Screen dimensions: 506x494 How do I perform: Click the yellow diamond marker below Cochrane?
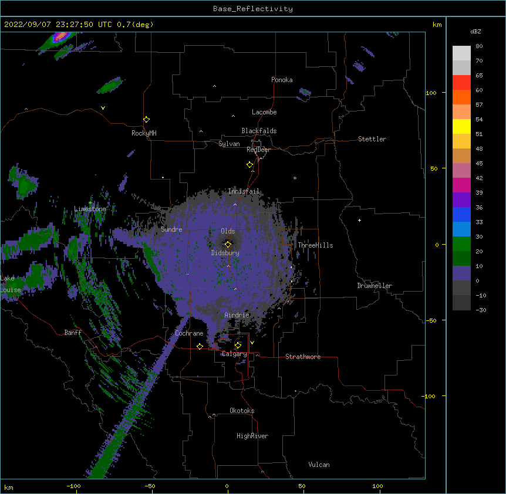click(200, 346)
